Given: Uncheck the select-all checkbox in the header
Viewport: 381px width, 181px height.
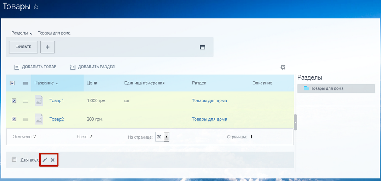Looking at the screenshot, I should click(x=12, y=83).
